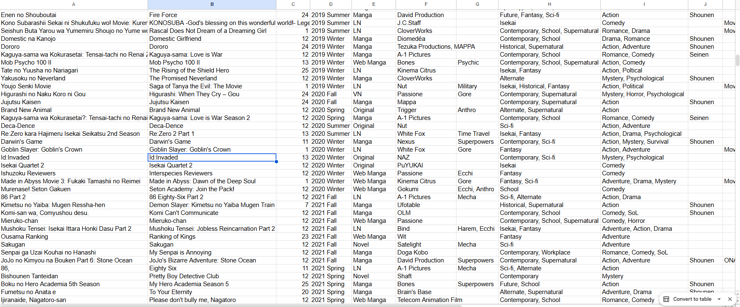This screenshot has height=307, width=740.
Task: Select the 'Trigger' studio cell
Action: tap(426, 110)
